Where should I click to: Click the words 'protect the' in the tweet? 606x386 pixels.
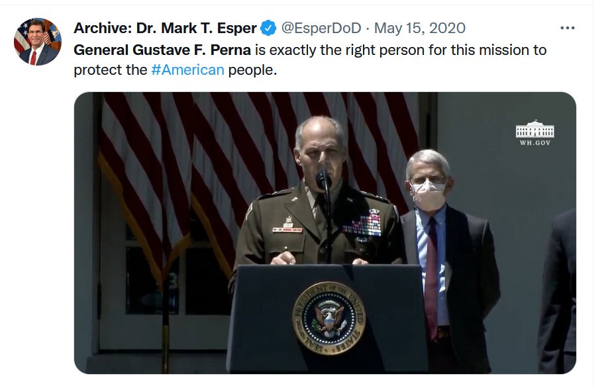pos(111,70)
